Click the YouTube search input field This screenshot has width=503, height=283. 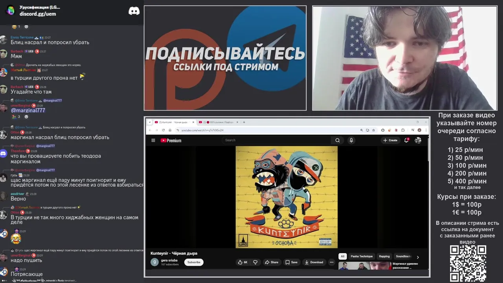click(277, 140)
